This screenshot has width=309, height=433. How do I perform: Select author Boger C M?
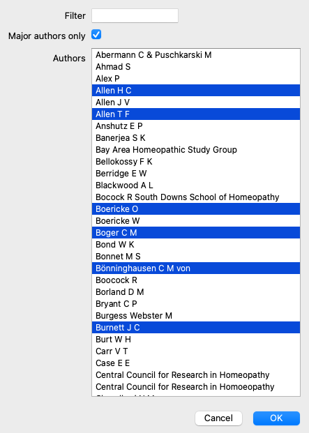tap(196, 233)
